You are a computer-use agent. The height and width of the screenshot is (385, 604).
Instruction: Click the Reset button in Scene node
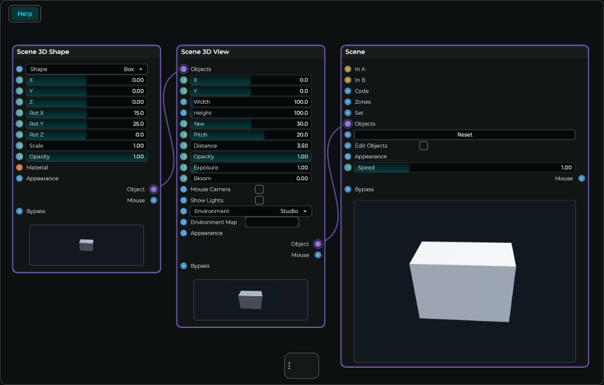click(465, 135)
